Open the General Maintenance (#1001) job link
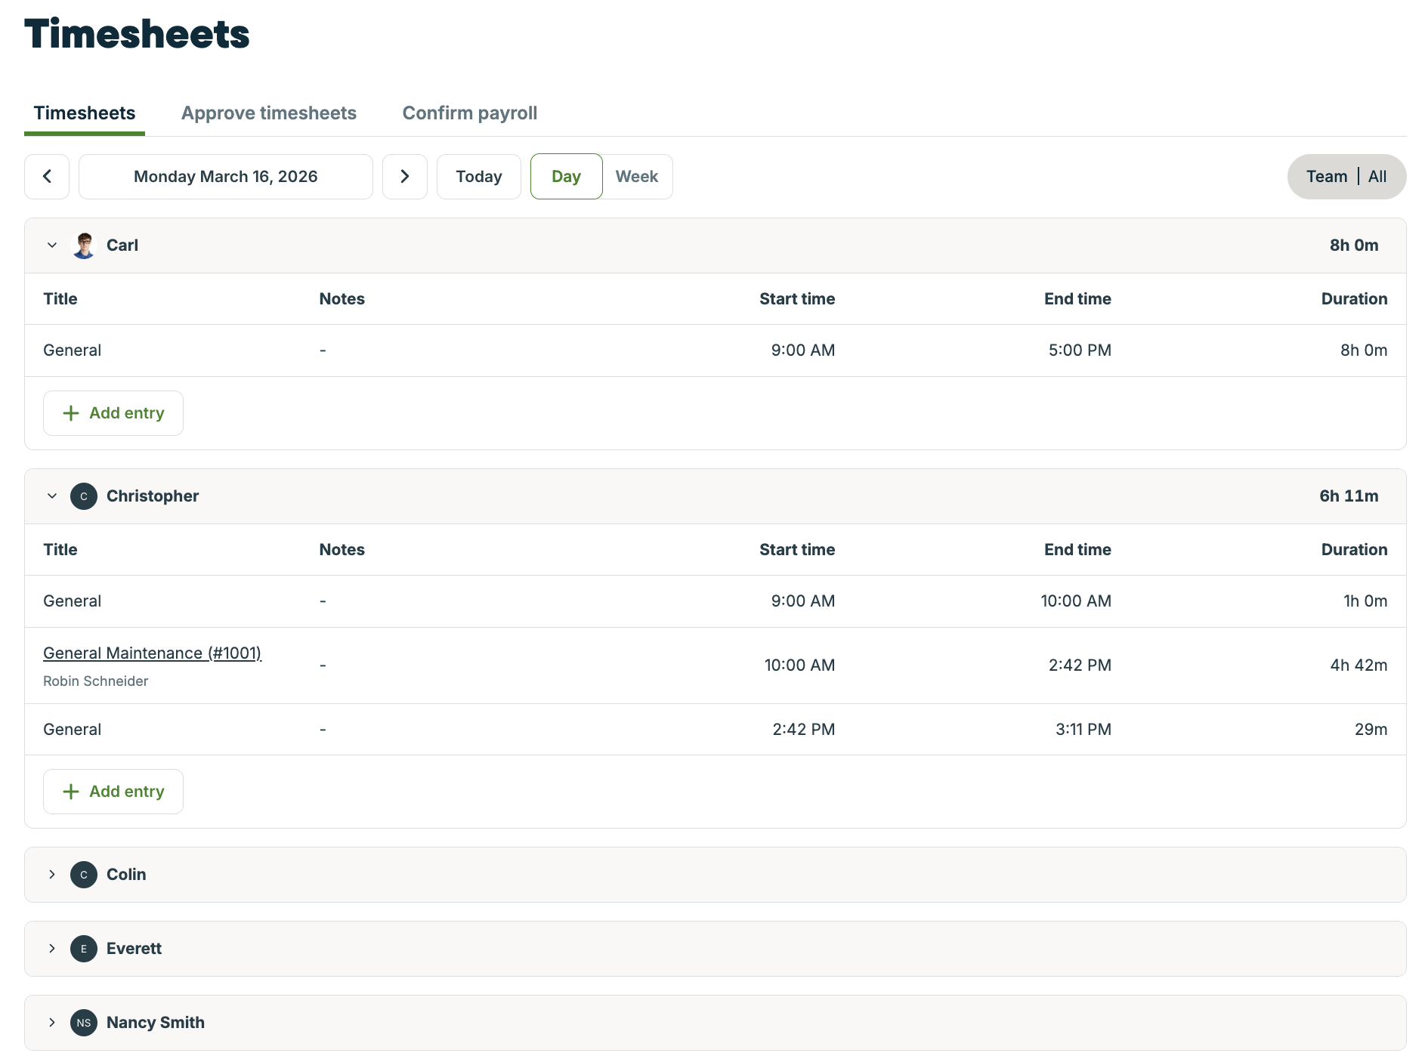Image resolution: width=1425 pixels, height=1056 pixels. point(152,653)
